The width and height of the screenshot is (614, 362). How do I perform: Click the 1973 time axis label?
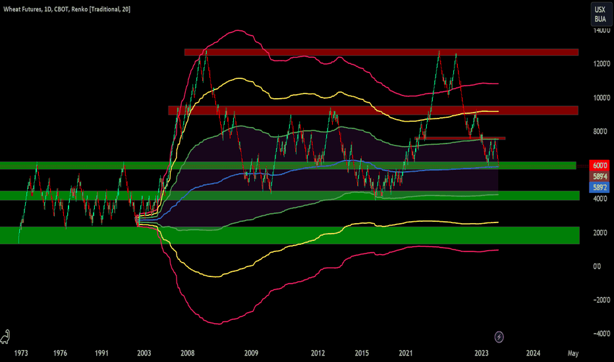tap(21, 353)
